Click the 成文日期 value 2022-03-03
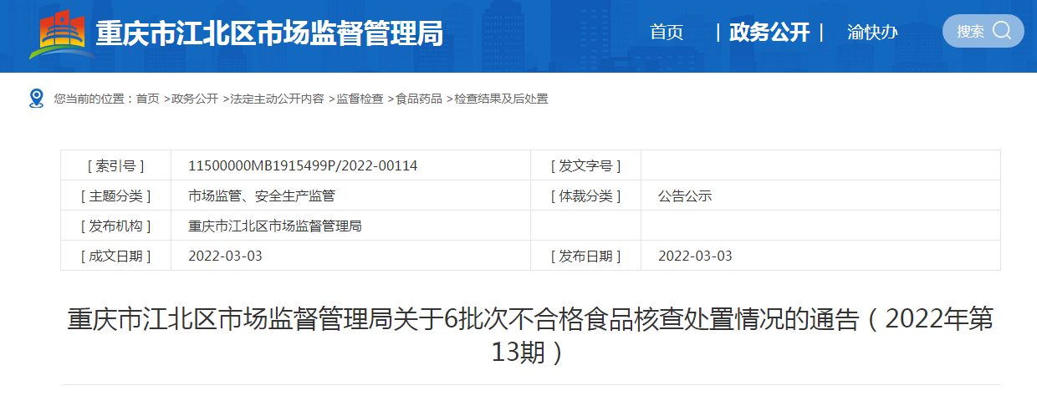 point(225,256)
